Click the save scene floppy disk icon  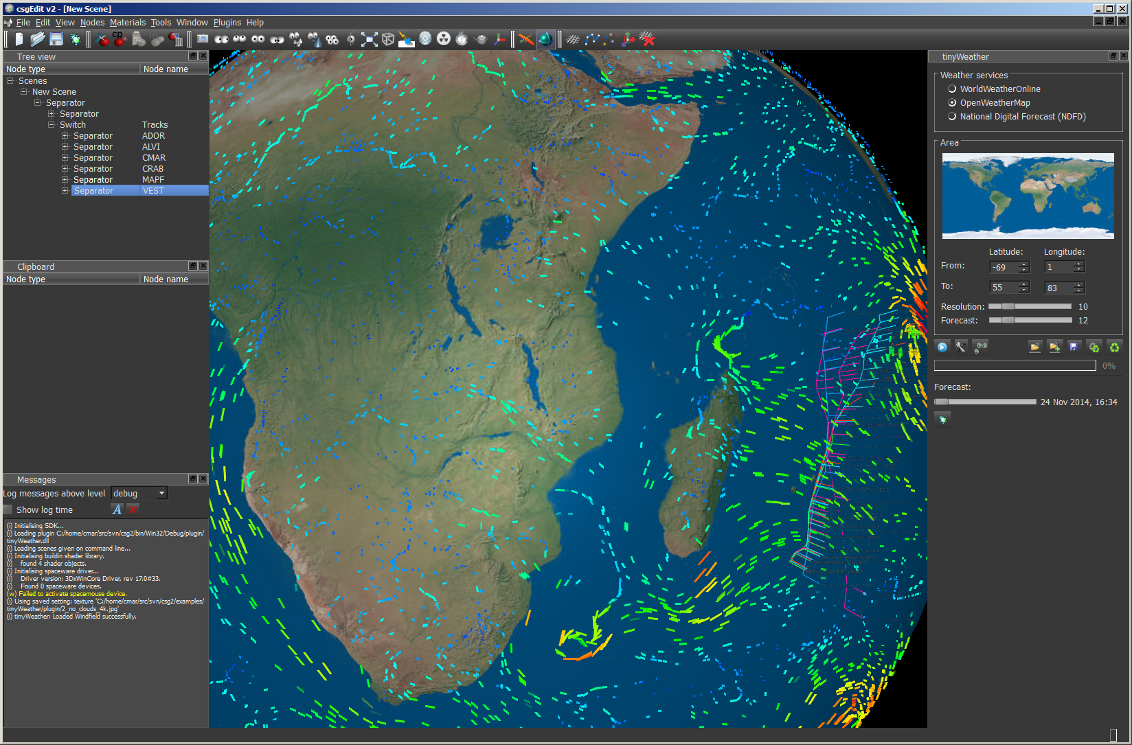click(x=56, y=40)
